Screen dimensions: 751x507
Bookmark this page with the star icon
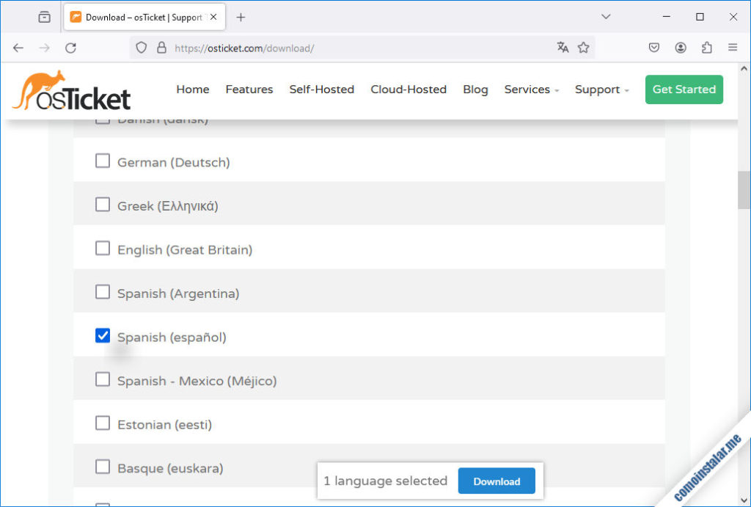point(583,48)
